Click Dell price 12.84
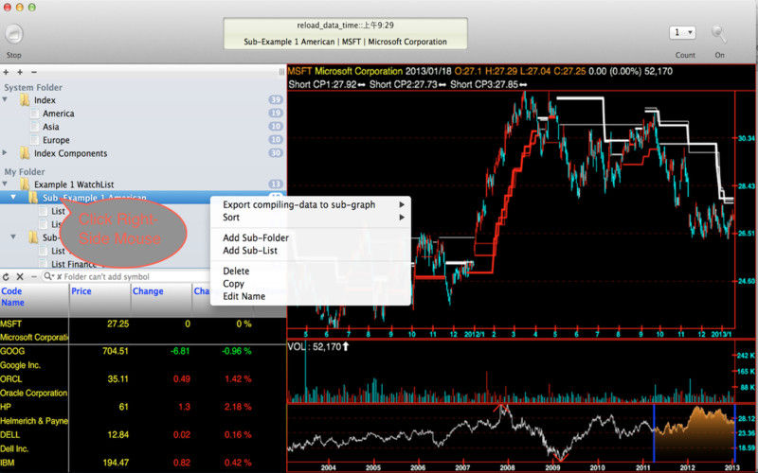This screenshot has width=758, height=473. click(x=117, y=435)
